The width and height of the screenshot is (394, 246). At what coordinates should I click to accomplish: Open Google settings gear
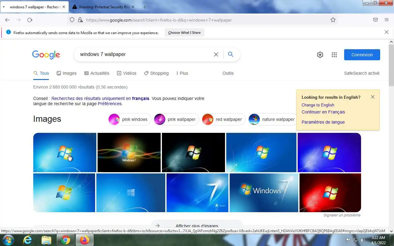pyautogui.click(x=320, y=55)
